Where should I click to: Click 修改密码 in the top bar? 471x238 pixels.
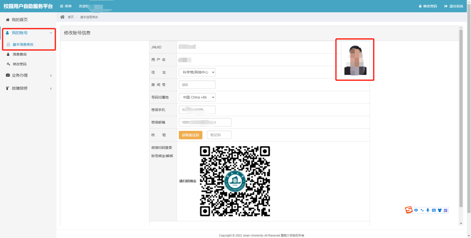pyautogui.click(x=428, y=6)
